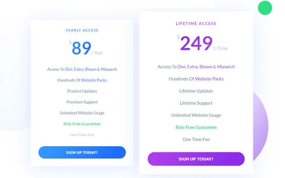The width and height of the screenshot is (285, 178).
Task: Click the blue Sign Up Today button
Action: (82, 152)
